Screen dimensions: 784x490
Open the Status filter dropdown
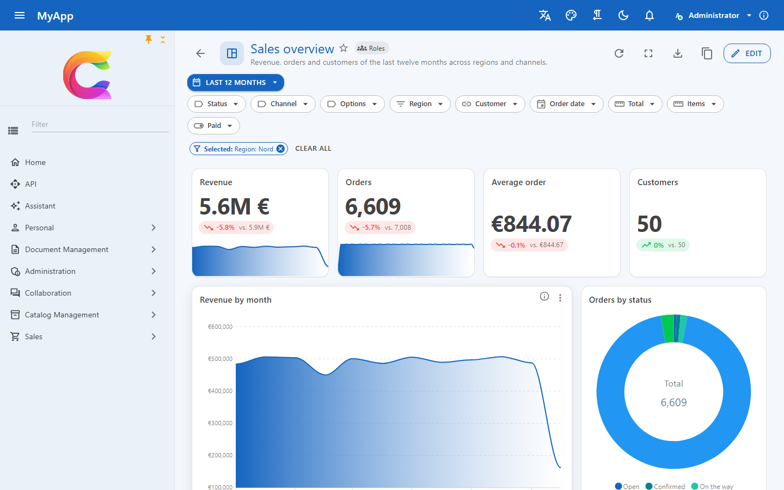coord(217,104)
